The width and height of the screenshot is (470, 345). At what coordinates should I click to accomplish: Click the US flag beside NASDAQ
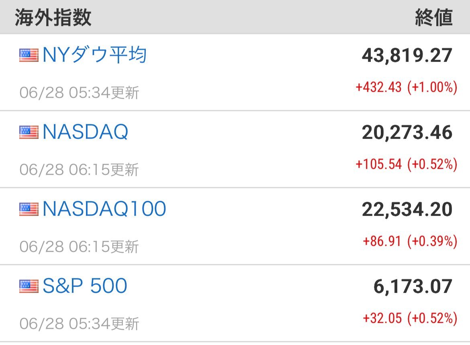click(29, 132)
